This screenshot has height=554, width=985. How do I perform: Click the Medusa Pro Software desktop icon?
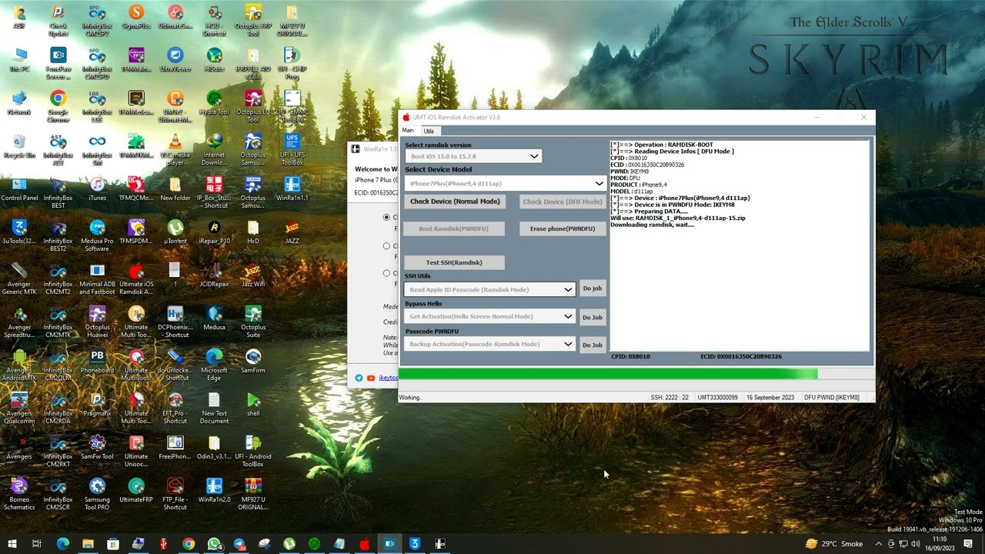coord(97,235)
